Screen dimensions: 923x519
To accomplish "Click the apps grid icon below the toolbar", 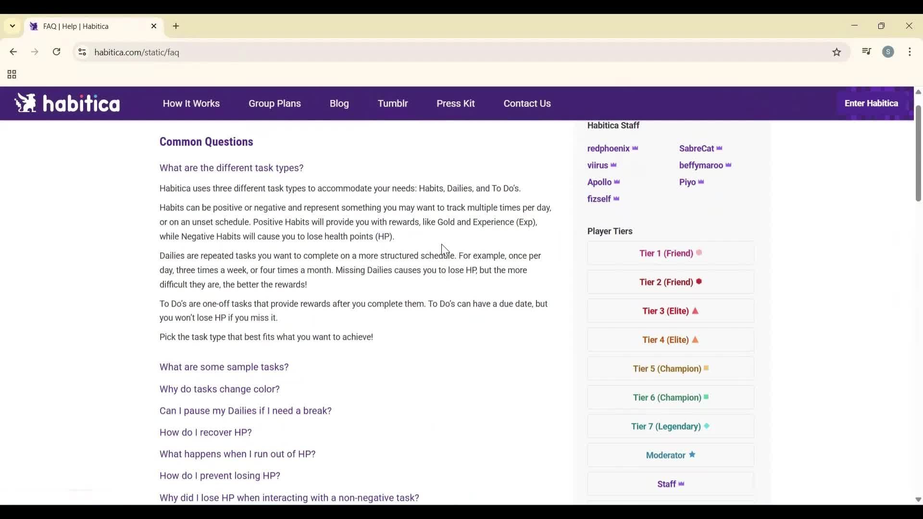I will (11, 74).
